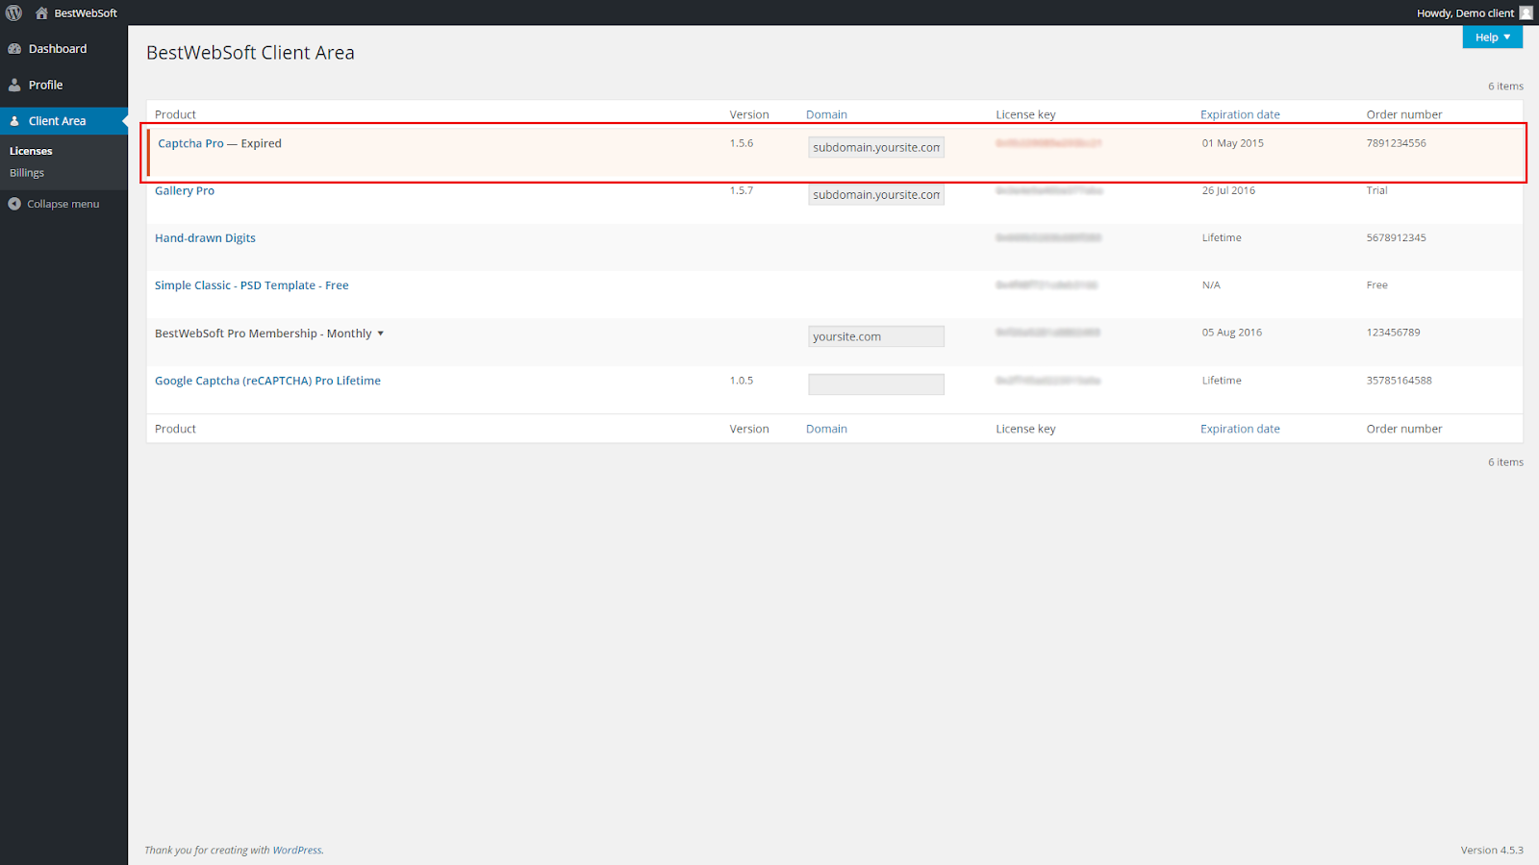This screenshot has width=1539, height=865.
Task: Go to Billings submenu
Action: [x=27, y=173]
